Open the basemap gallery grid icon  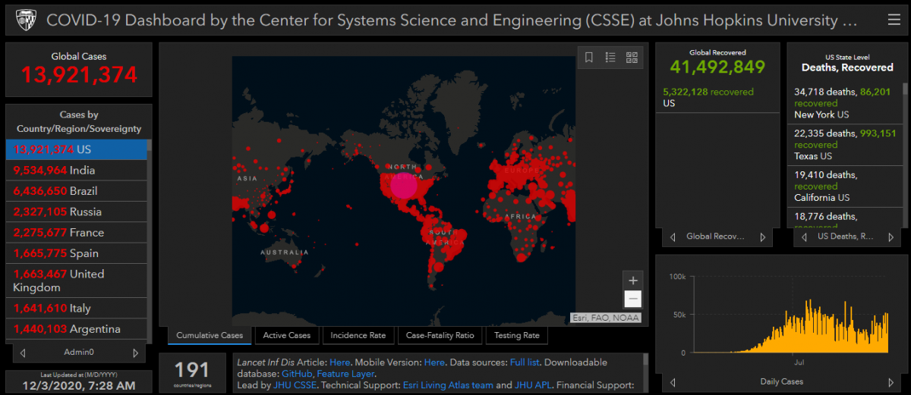click(x=632, y=58)
